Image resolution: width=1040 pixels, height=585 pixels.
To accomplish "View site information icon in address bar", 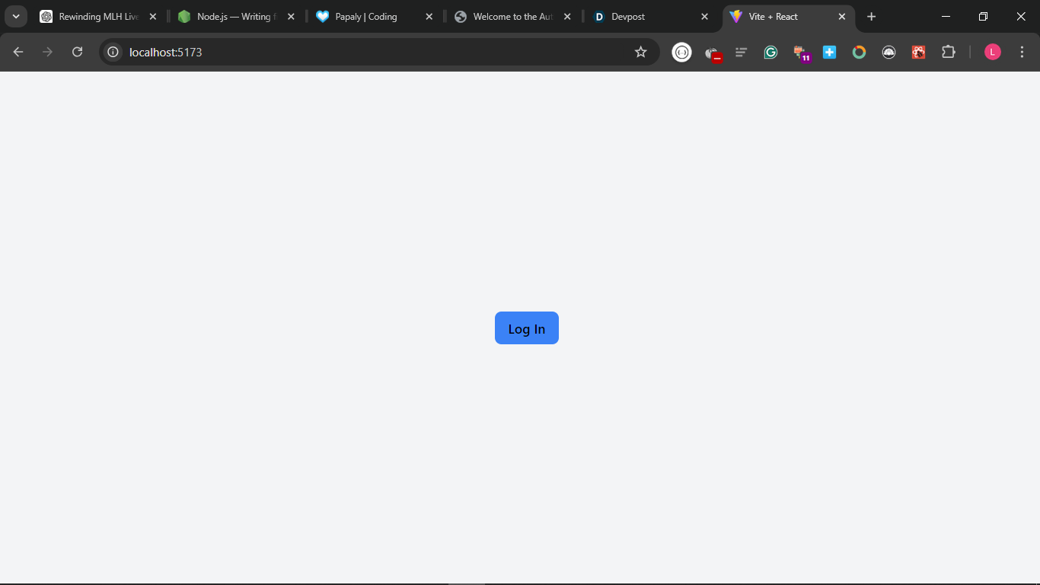I will (113, 52).
